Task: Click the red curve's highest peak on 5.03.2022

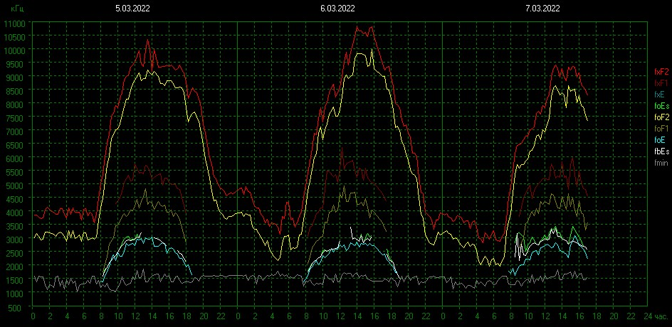Action: (148, 40)
